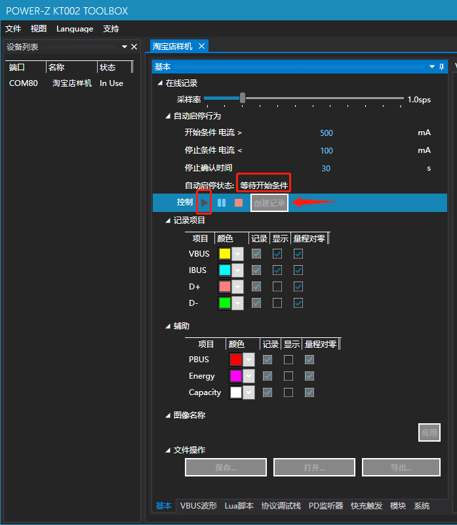The image size is (457, 525).
Task: Enable PBUS 显示 checkbox
Action: tap(288, 360)
